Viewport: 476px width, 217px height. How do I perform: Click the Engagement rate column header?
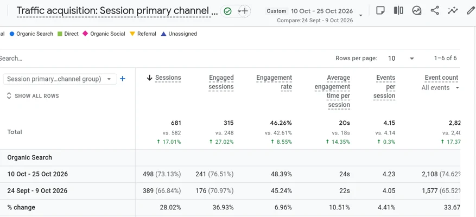pyautogui.click(x=274, y=82)
